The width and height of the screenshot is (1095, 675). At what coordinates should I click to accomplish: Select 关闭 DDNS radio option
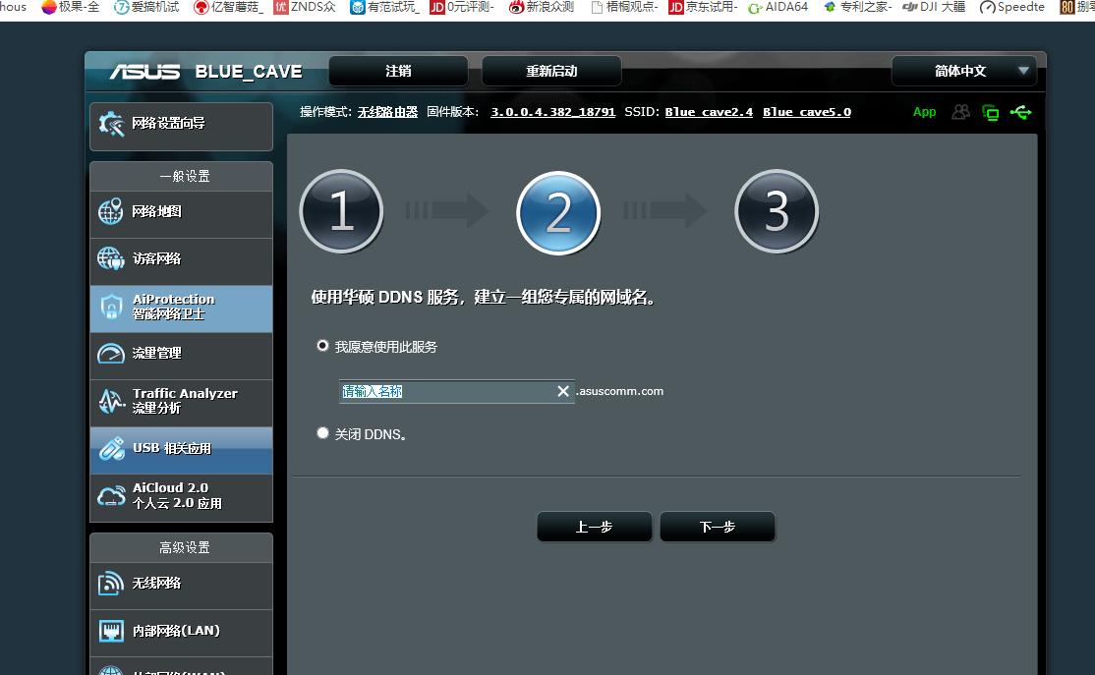(322, 433)
